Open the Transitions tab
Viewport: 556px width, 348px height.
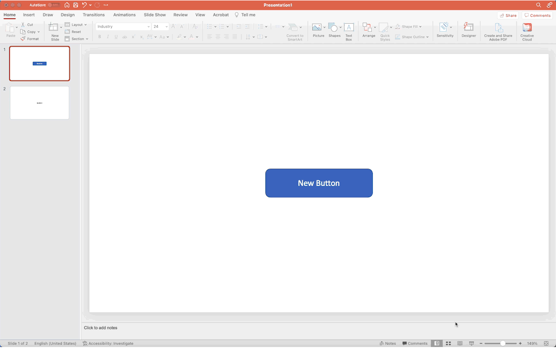tap(93, 15)
